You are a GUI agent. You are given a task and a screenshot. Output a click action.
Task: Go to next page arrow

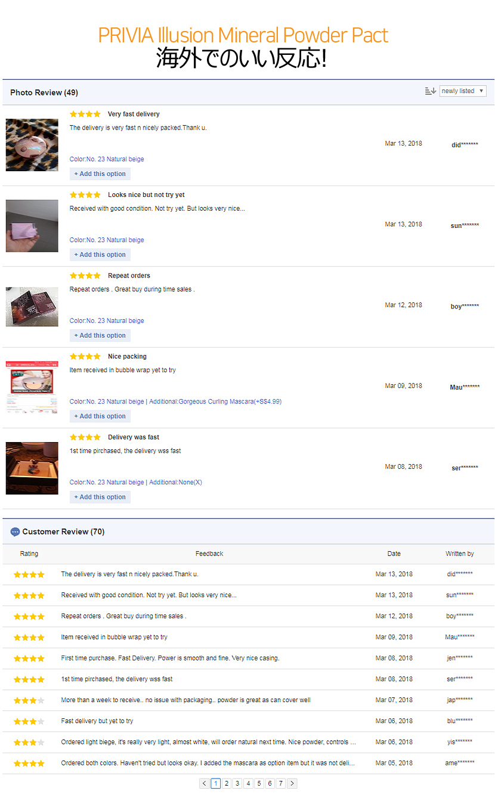tap(292, 783)
